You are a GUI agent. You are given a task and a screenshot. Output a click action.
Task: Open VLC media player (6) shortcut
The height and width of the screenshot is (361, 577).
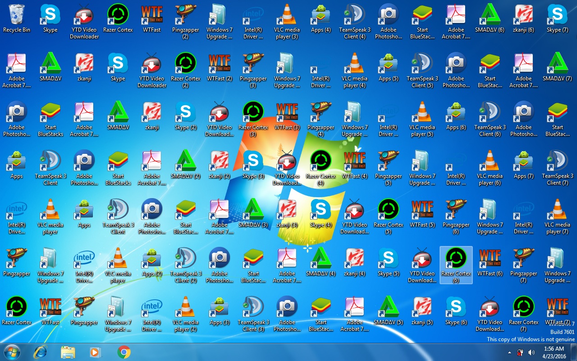490,168
